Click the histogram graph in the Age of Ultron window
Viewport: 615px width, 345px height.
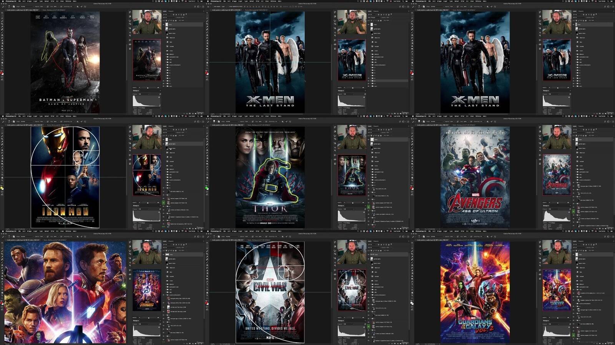click(557, 216)
